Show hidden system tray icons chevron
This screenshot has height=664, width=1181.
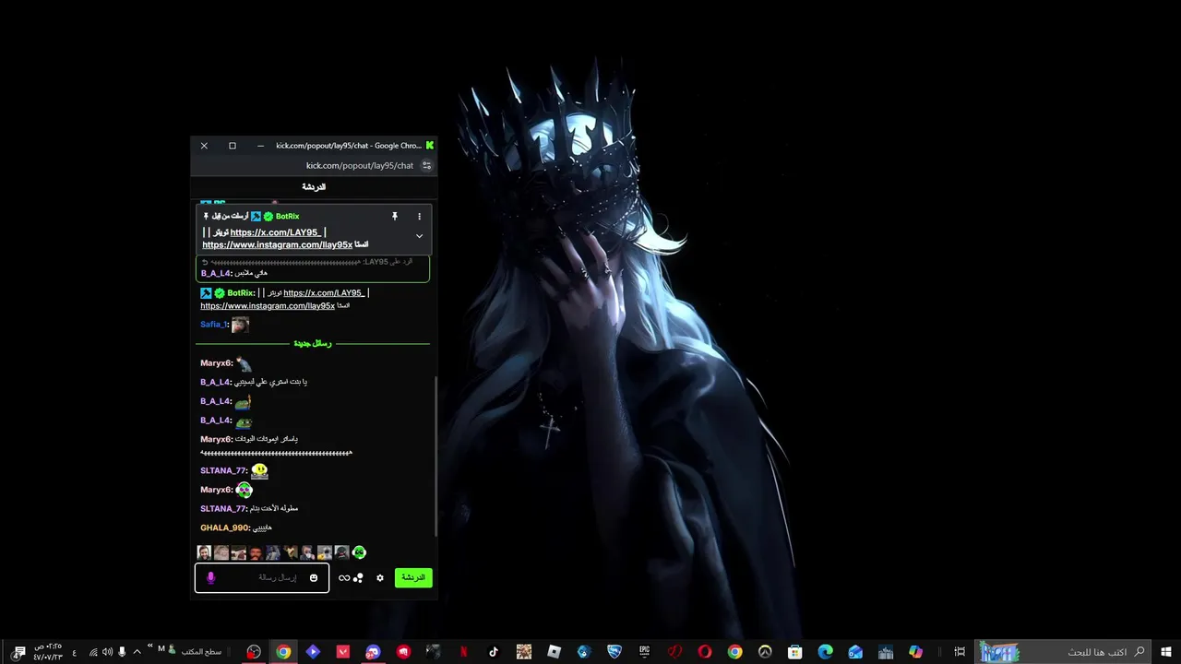(137, 652)
